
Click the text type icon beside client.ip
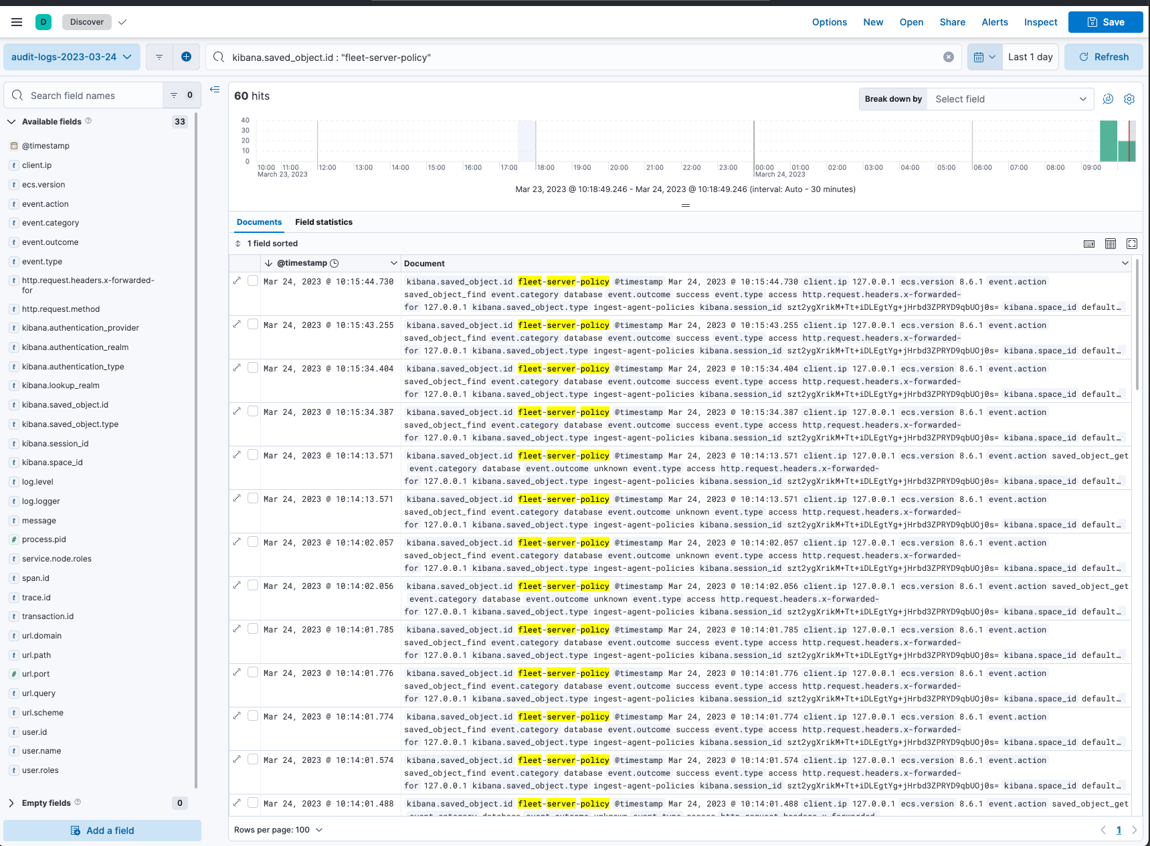[x=14, y=165]
